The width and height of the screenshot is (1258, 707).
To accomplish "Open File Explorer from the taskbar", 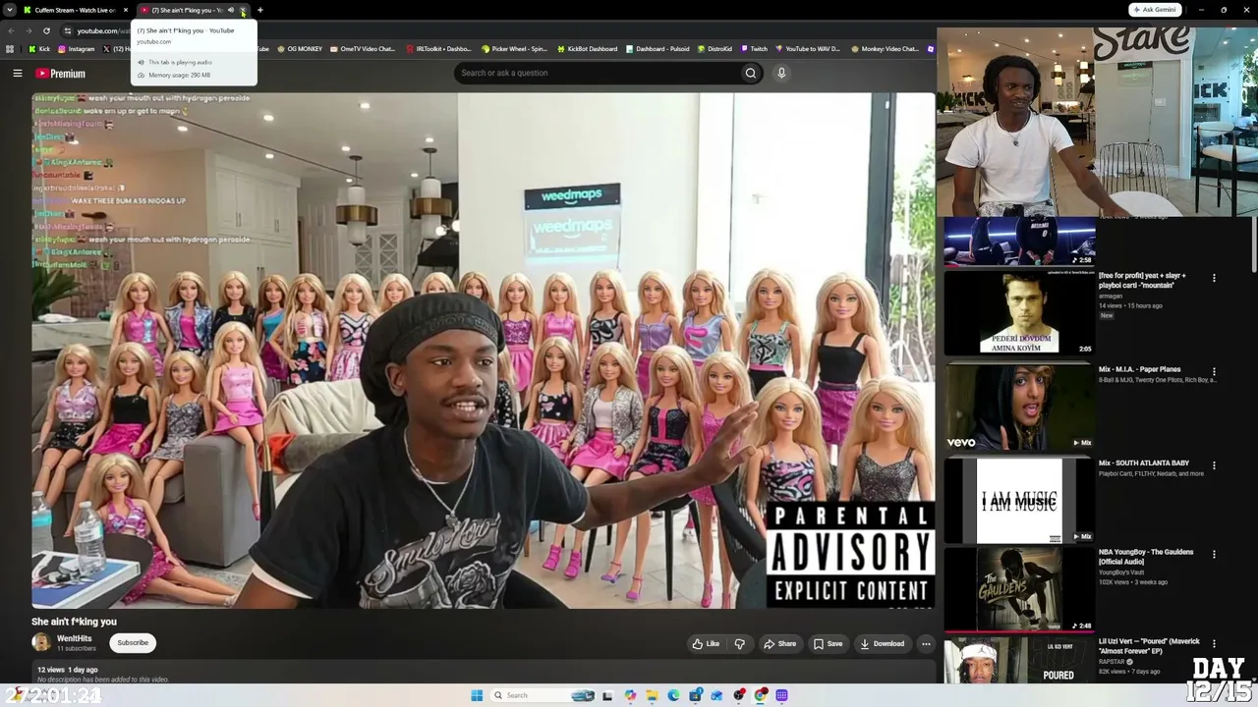I will [652, 695].
